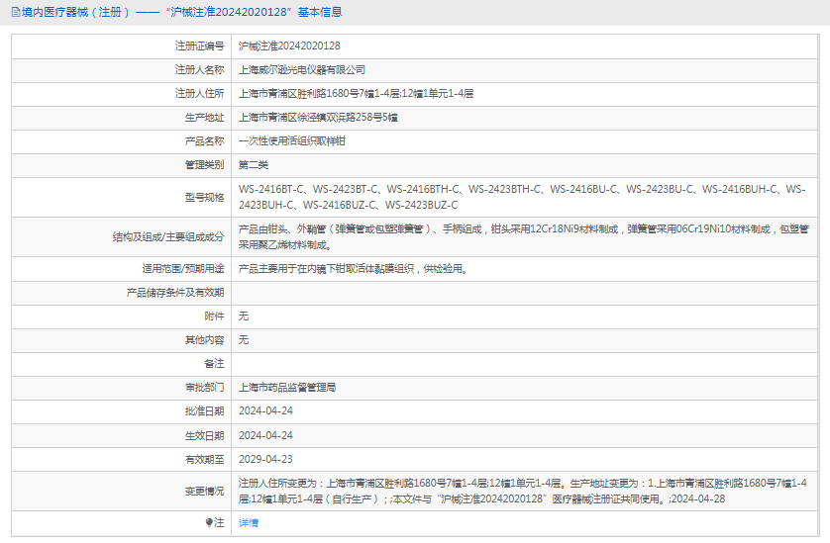Select expiry date 2029-04-23
The height and width of the screenshot is (543, 830).
click(x=265, y=460)
